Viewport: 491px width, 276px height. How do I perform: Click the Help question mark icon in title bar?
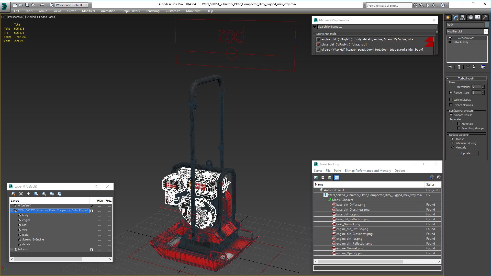coord(443,5)
